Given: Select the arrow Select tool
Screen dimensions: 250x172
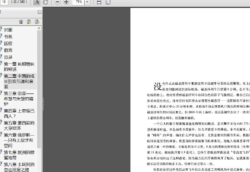Looking at the screenshot, I should [37, 2].
